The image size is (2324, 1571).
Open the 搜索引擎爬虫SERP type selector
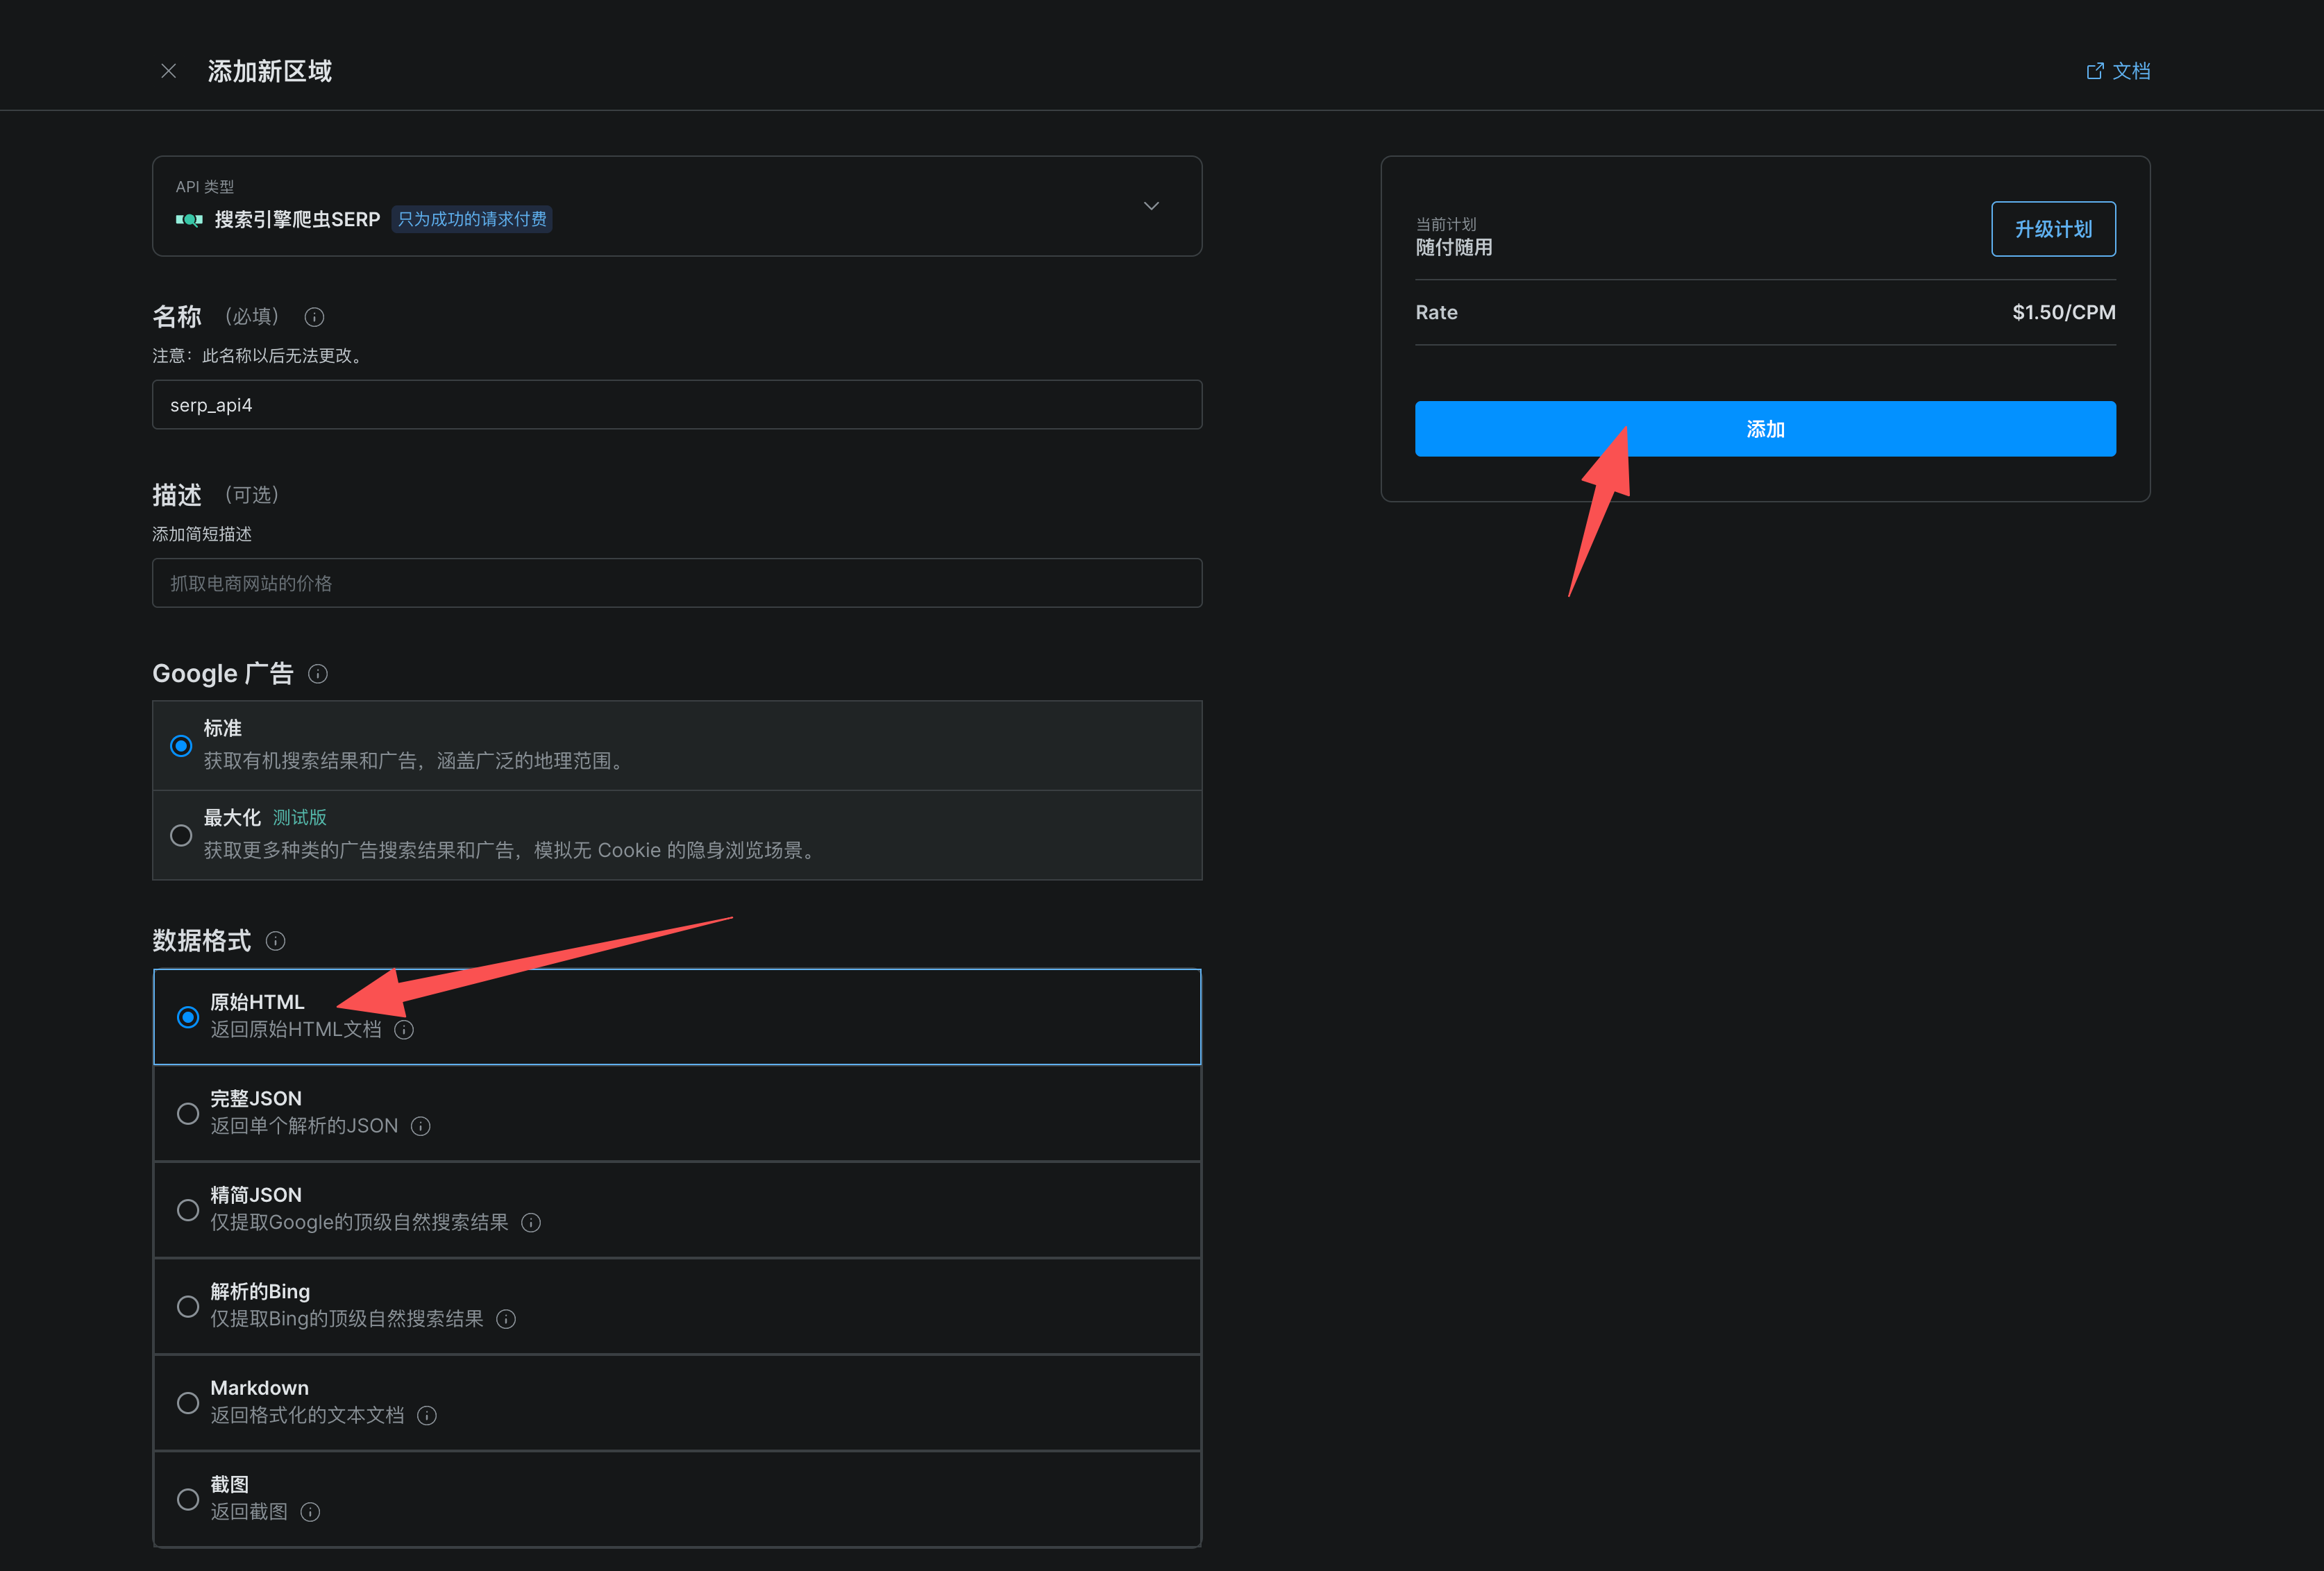pyautogui.click(x=297, y=219)
